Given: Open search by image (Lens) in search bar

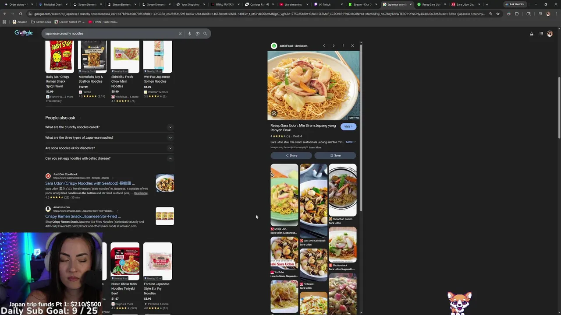Looking at the screenshot, I should (197, 33).
